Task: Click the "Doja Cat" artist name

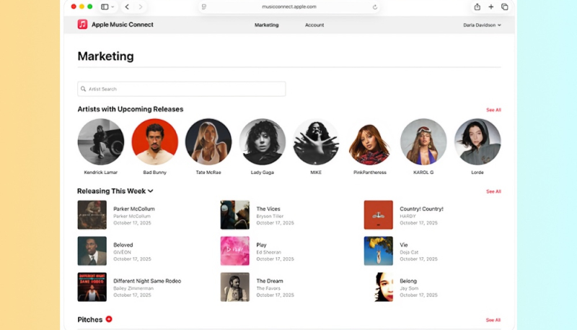Action: pyautogui.click(x=409, y=252)
